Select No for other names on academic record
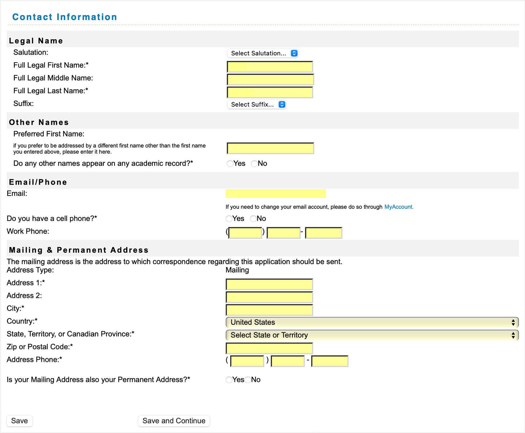Image resolution: width=525 pixels, height=433 pixels. tap(254, 164)
